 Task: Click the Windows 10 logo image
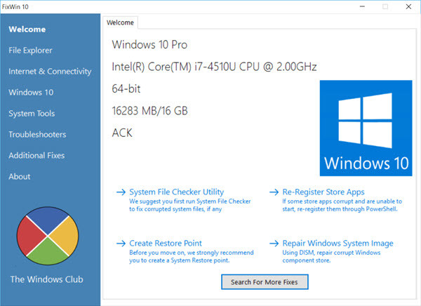(366, 128)
